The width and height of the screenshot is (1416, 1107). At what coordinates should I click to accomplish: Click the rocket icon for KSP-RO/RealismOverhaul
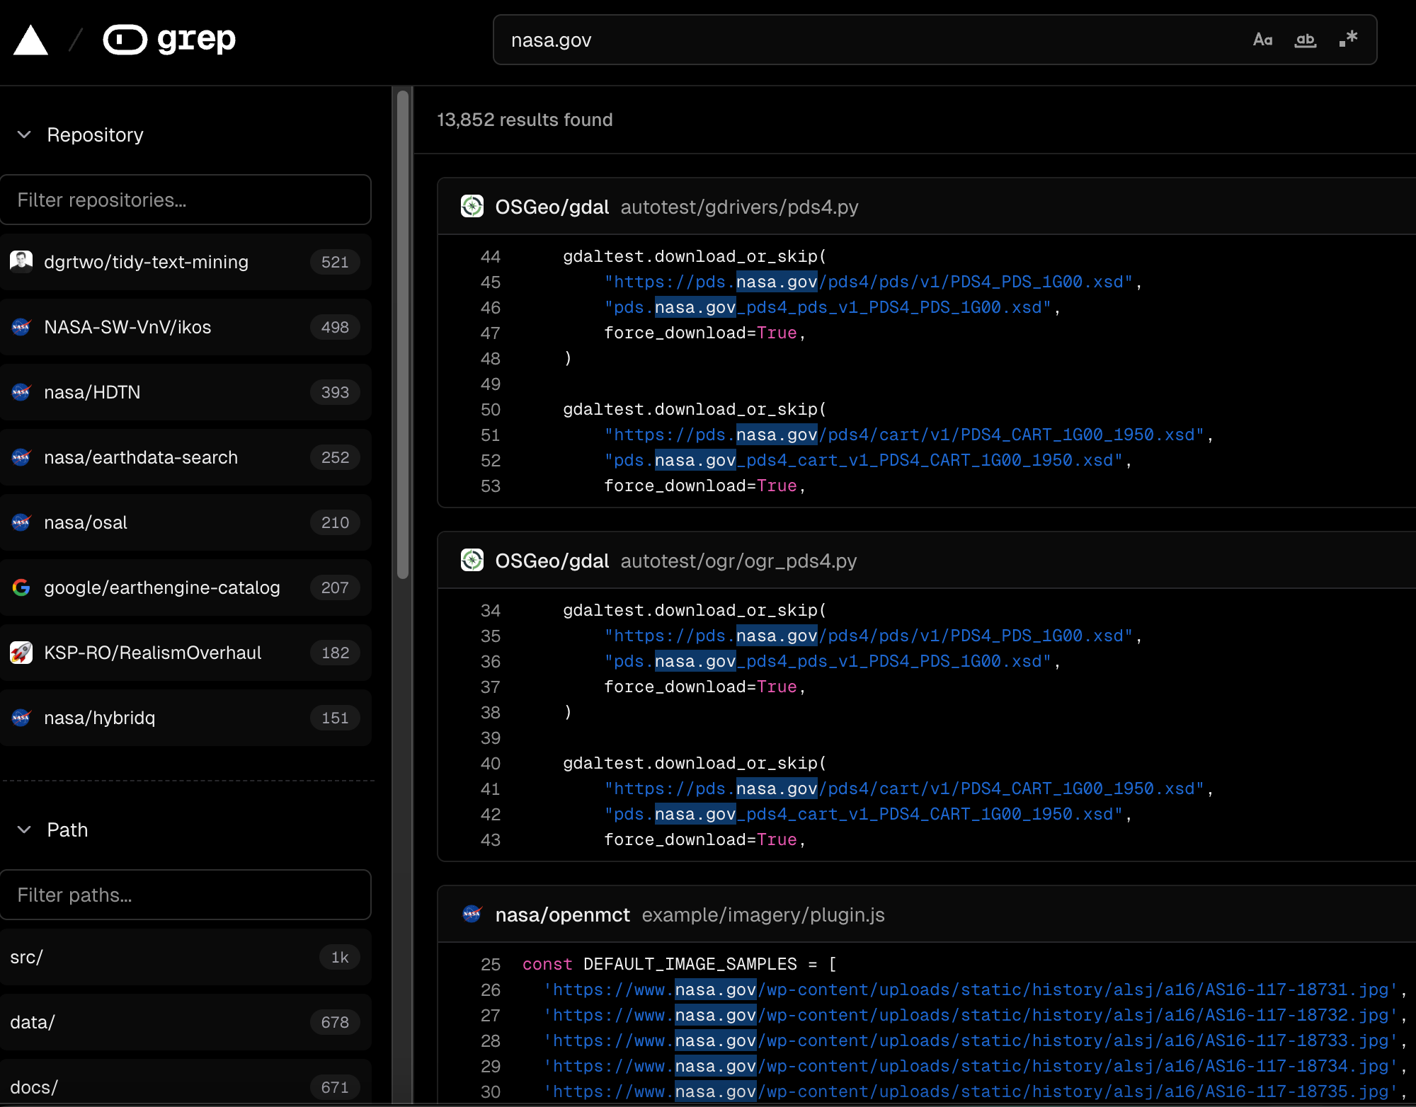pyautogui.click(x=21, y=653)
